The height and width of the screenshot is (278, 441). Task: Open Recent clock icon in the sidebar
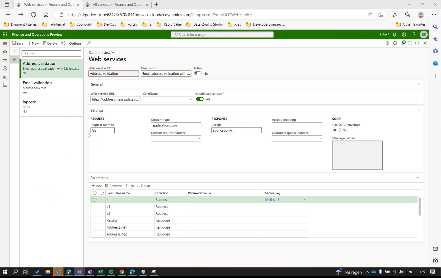(5, 68)
